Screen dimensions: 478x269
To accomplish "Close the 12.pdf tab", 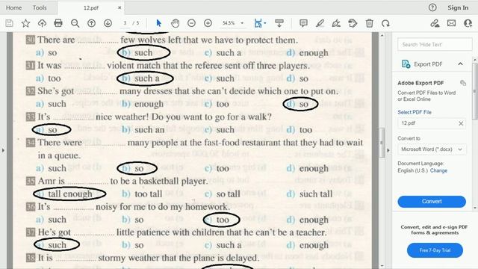I will coord(119,7).
